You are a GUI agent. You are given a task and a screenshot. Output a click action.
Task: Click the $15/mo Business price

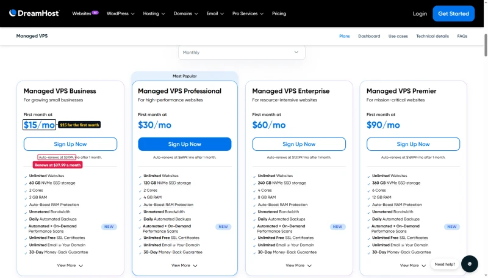click(39, 125)
